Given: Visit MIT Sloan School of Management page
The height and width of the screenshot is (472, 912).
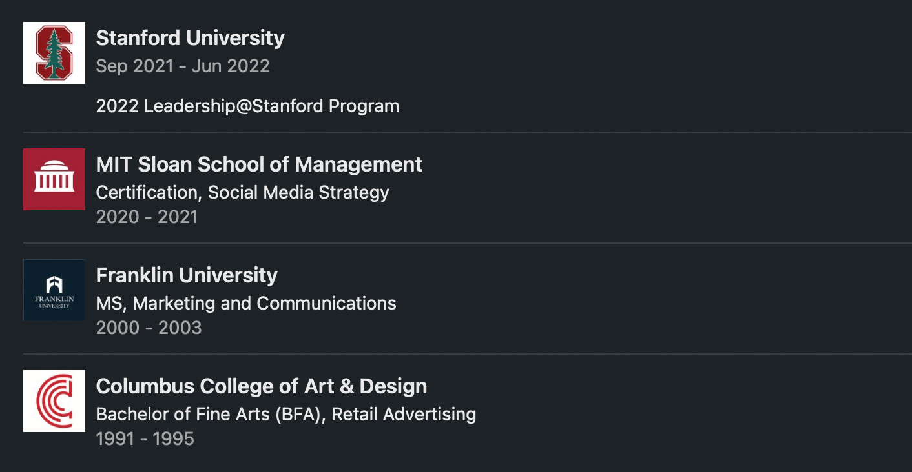Looking at the screenshot, I should tap(259, 164).
